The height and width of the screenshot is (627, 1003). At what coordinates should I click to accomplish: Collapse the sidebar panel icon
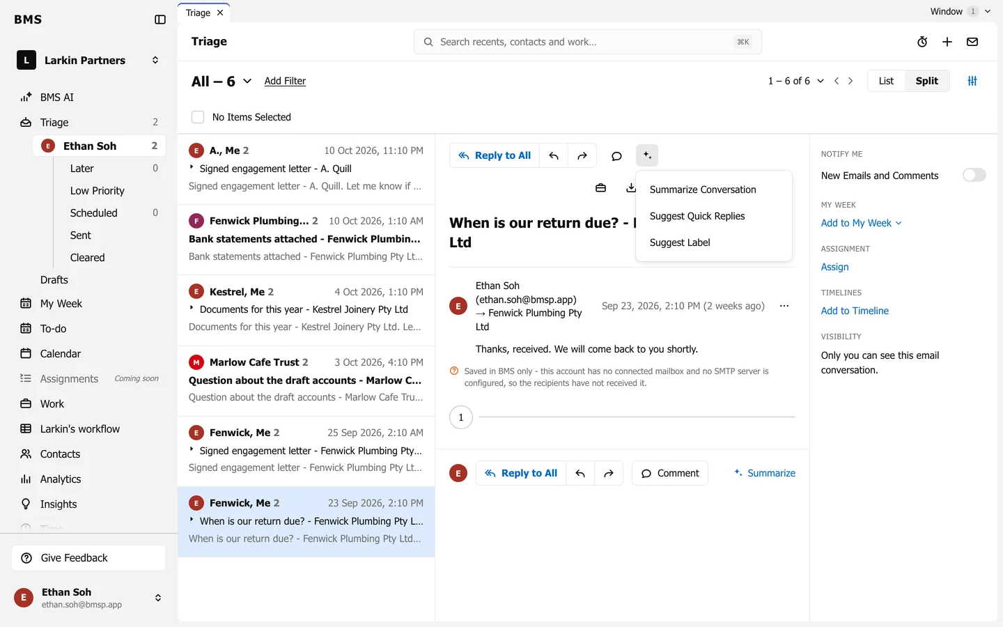click(x=160, y=20)
